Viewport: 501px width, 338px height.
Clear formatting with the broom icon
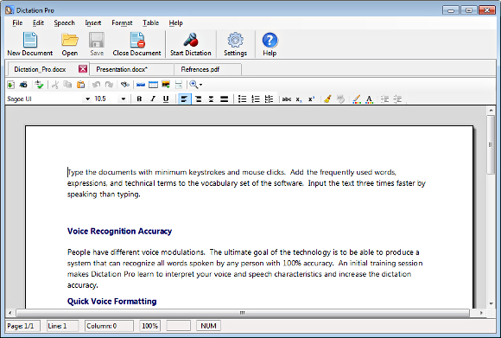(x=327, y=99)
